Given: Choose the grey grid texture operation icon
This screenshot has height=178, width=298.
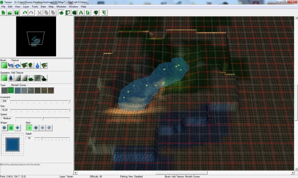Looking at the screenshot, I should (38, 78).
